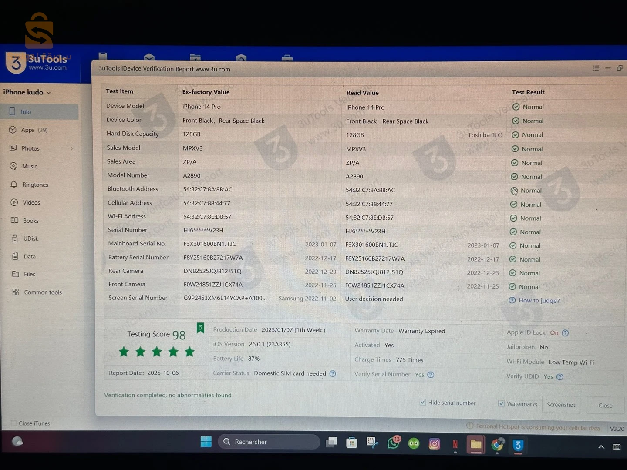Open the Books icon in sidebar
The height and width of the screenshot is (470, 627).
(x=14, y=220)
